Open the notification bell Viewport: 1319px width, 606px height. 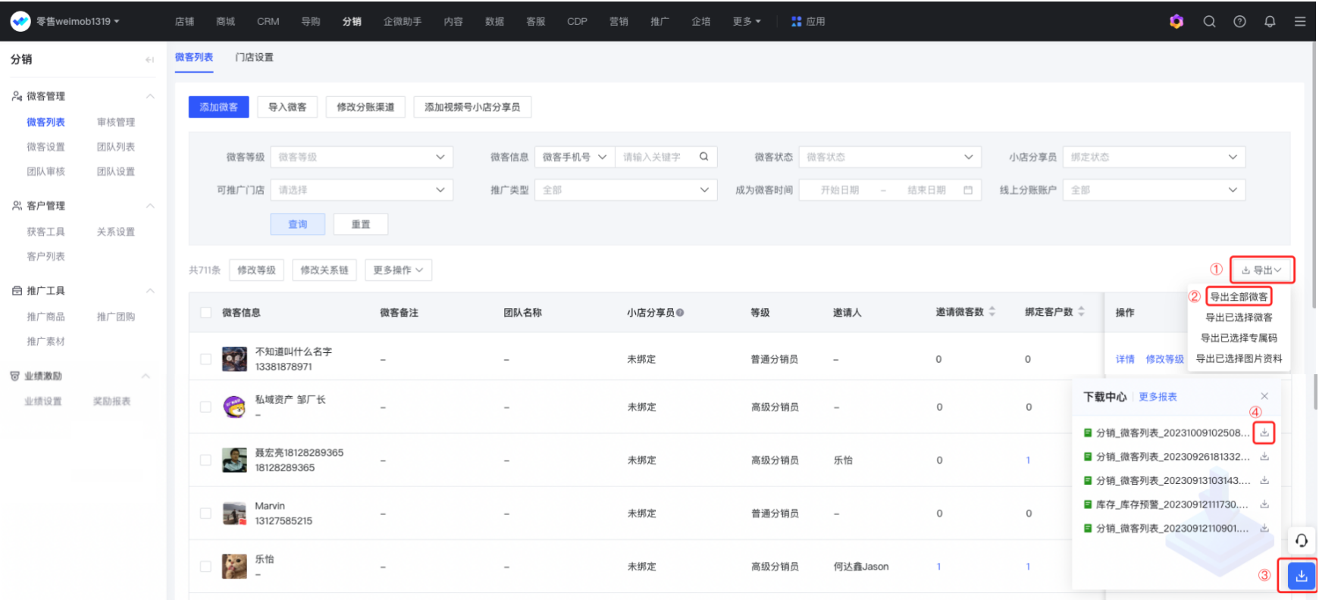(x=1270, y=21)
